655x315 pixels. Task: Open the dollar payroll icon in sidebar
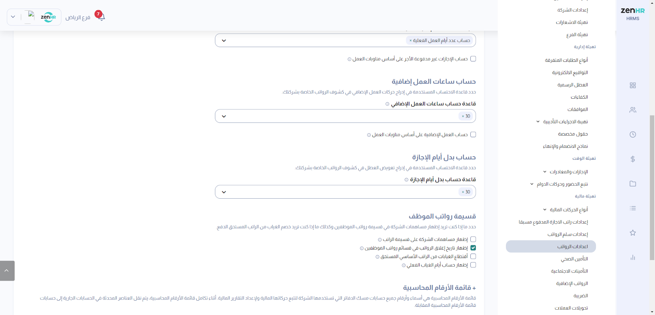pos(632,159)
